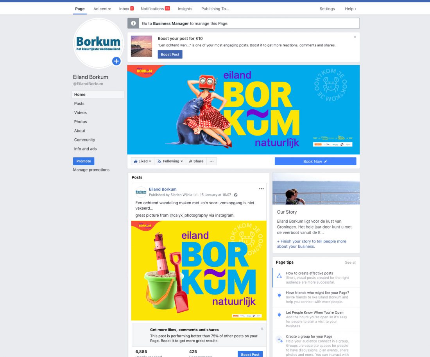Click the info icon beside Business Manager notice
The height and width of the screenshot is (357, 430).
(133, 23)
